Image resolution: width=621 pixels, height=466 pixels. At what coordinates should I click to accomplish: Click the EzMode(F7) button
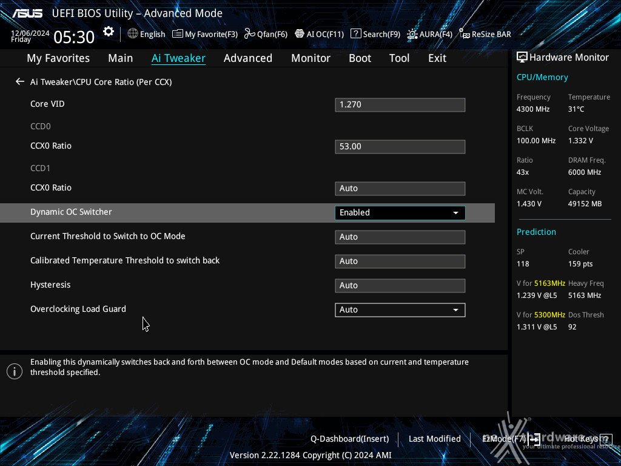(511, 439)
